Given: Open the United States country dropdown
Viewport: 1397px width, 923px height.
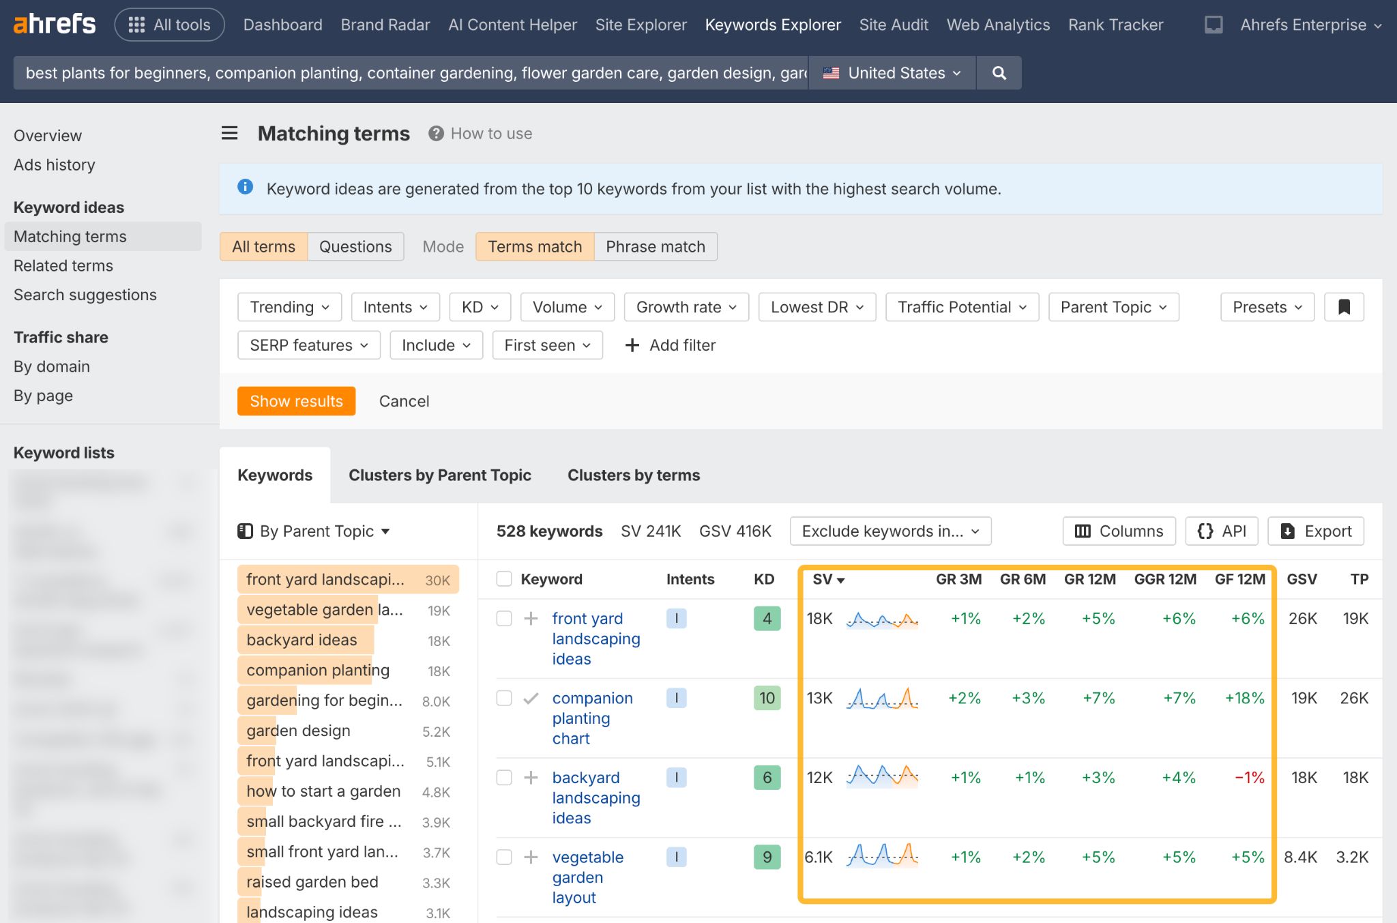Looking at the screenshot, I should [891, 72].
